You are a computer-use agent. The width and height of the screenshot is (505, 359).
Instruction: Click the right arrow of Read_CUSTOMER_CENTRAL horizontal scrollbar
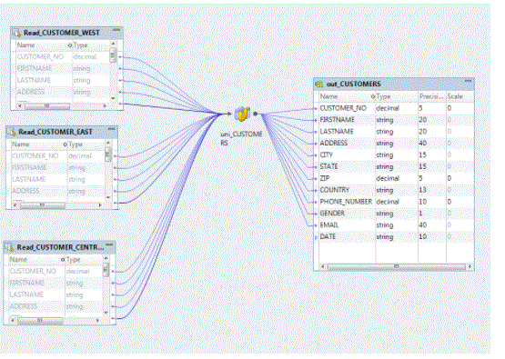pos(98,321)
